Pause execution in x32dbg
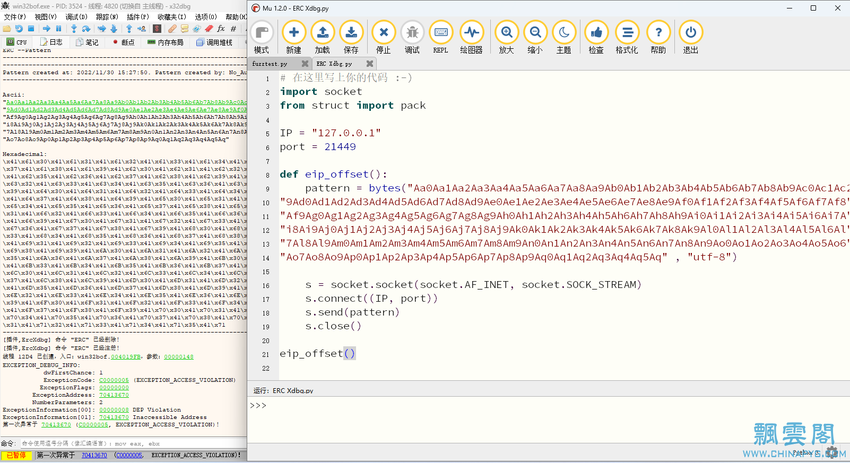The height and width of the screenshot is (463, 850). 59,29
